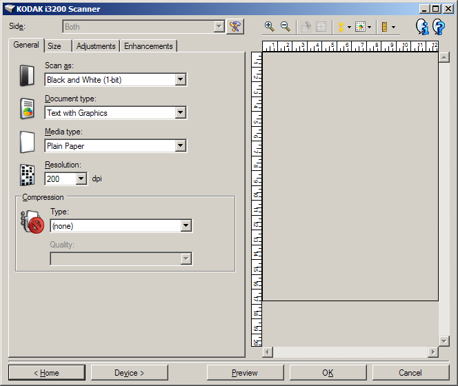Click the preview vertical scroll up arrow

click(444, 57)
